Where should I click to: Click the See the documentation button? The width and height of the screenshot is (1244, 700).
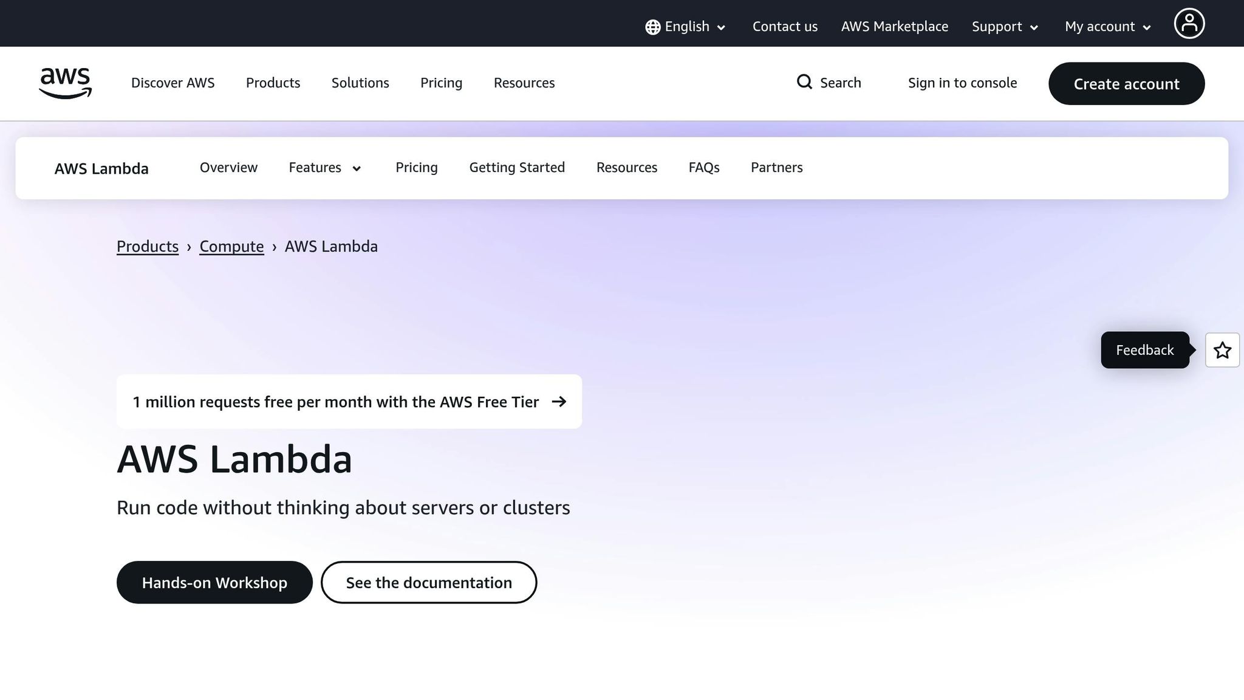pyautogui.click(x=428, y=582)
